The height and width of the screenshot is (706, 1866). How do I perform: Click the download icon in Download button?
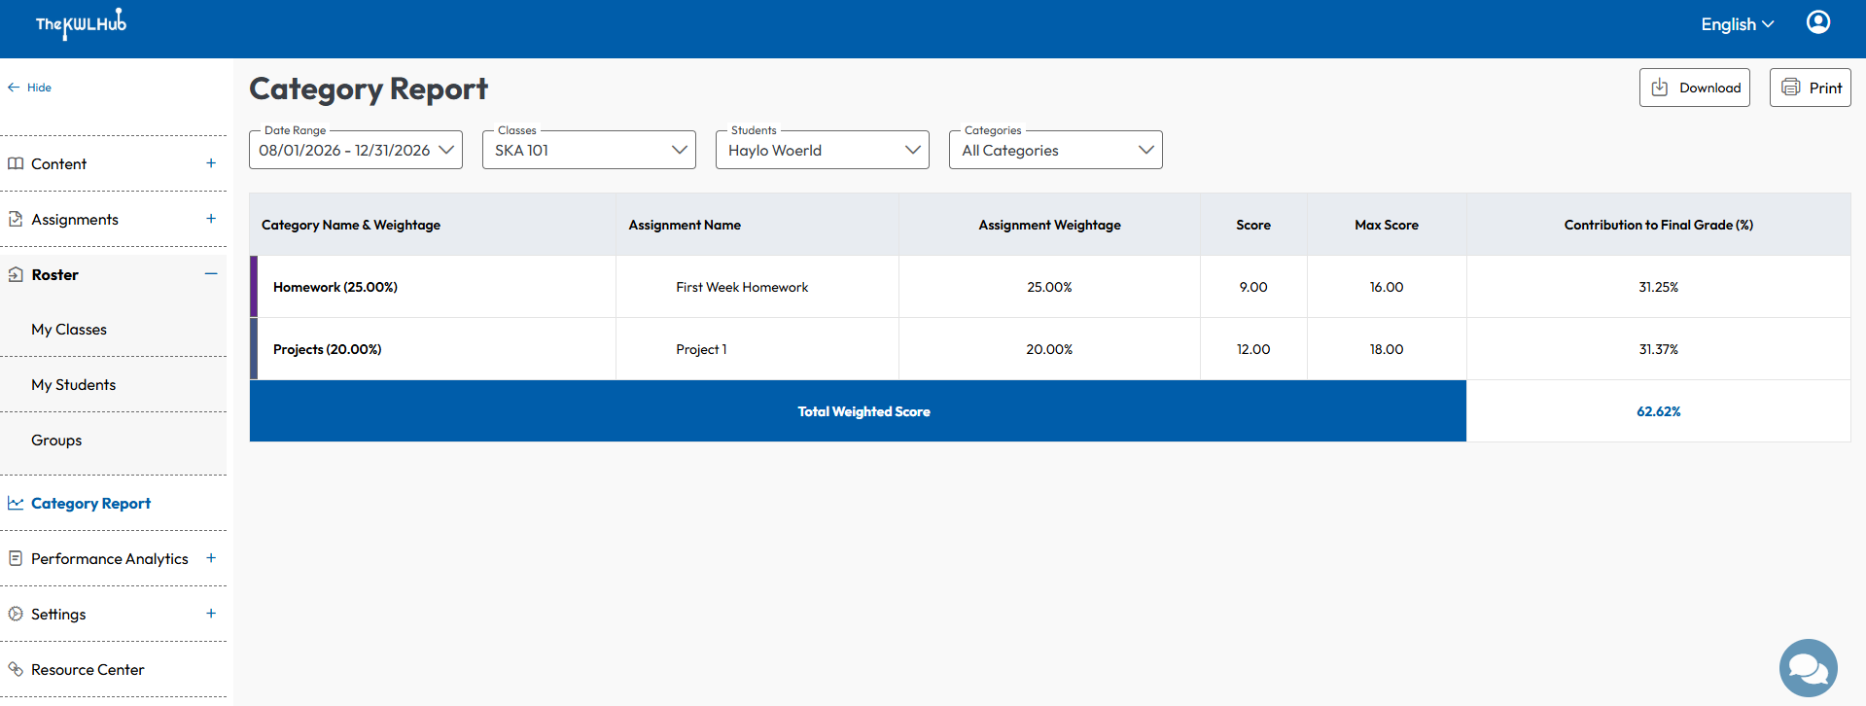coord(1660,88)
